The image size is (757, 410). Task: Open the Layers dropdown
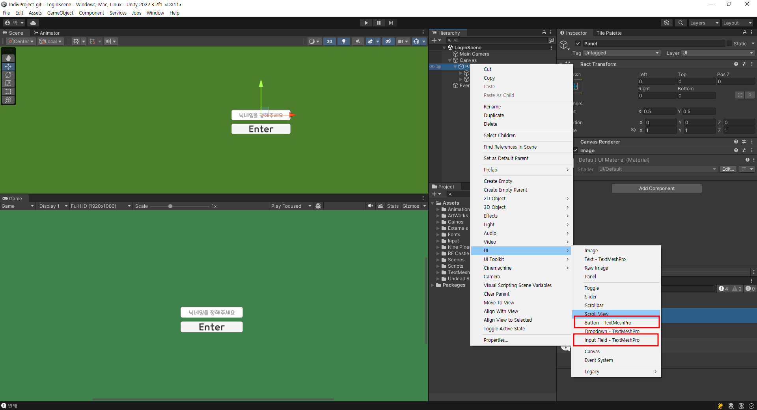704,23
